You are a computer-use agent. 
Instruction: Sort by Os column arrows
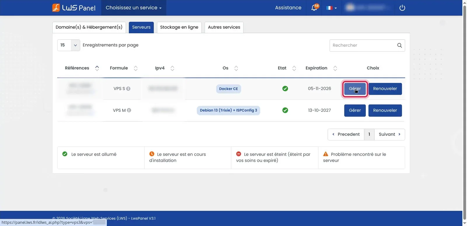click(x=236, y=68)
